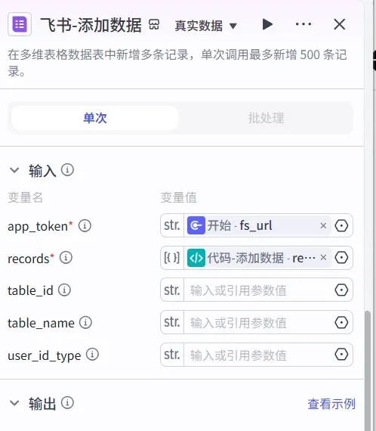This screenshot has width=376, height=431.
Task: Click str type label for app_token
Action: tap(172, 225)
